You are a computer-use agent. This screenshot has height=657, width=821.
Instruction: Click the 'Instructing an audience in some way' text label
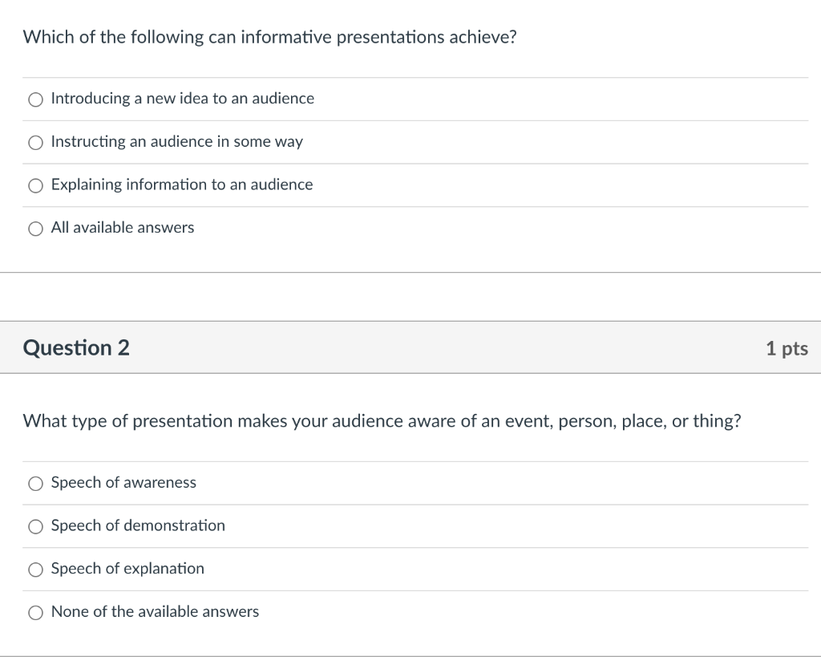pyautogui.click(x=176, y=142)
